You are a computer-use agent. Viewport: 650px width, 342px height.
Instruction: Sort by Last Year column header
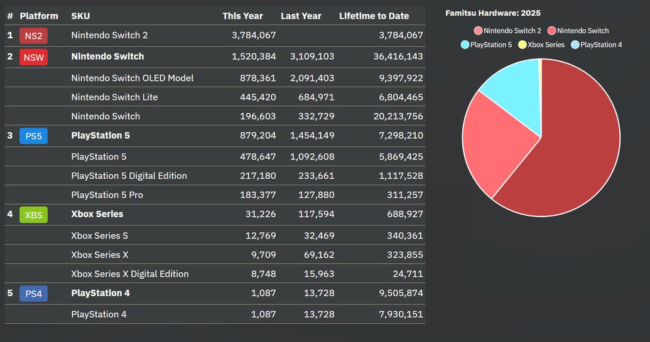click(301, 16)
